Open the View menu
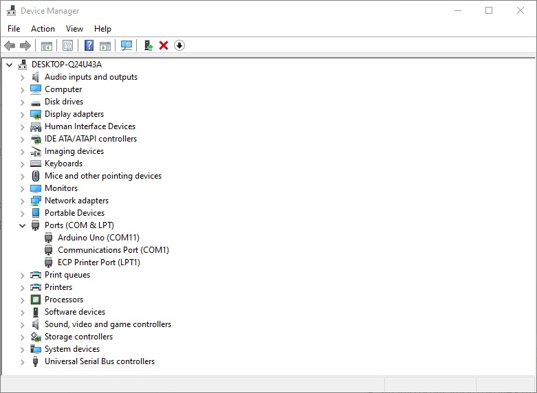 (74, 29)
